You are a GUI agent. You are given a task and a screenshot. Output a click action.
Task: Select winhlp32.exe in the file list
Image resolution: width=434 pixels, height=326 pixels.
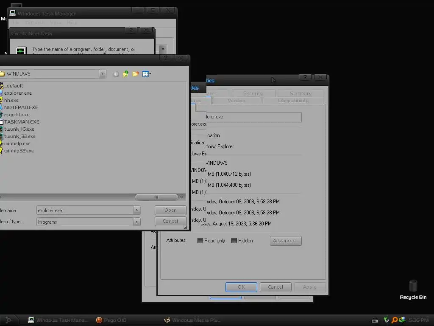[17, 151]
